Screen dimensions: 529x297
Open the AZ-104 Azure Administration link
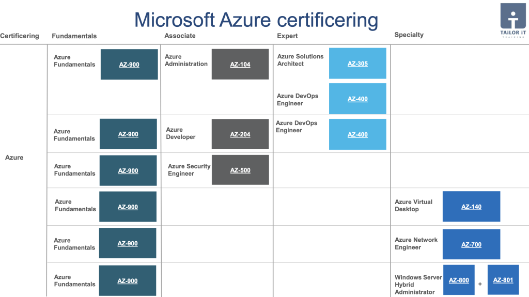point(240,64)
